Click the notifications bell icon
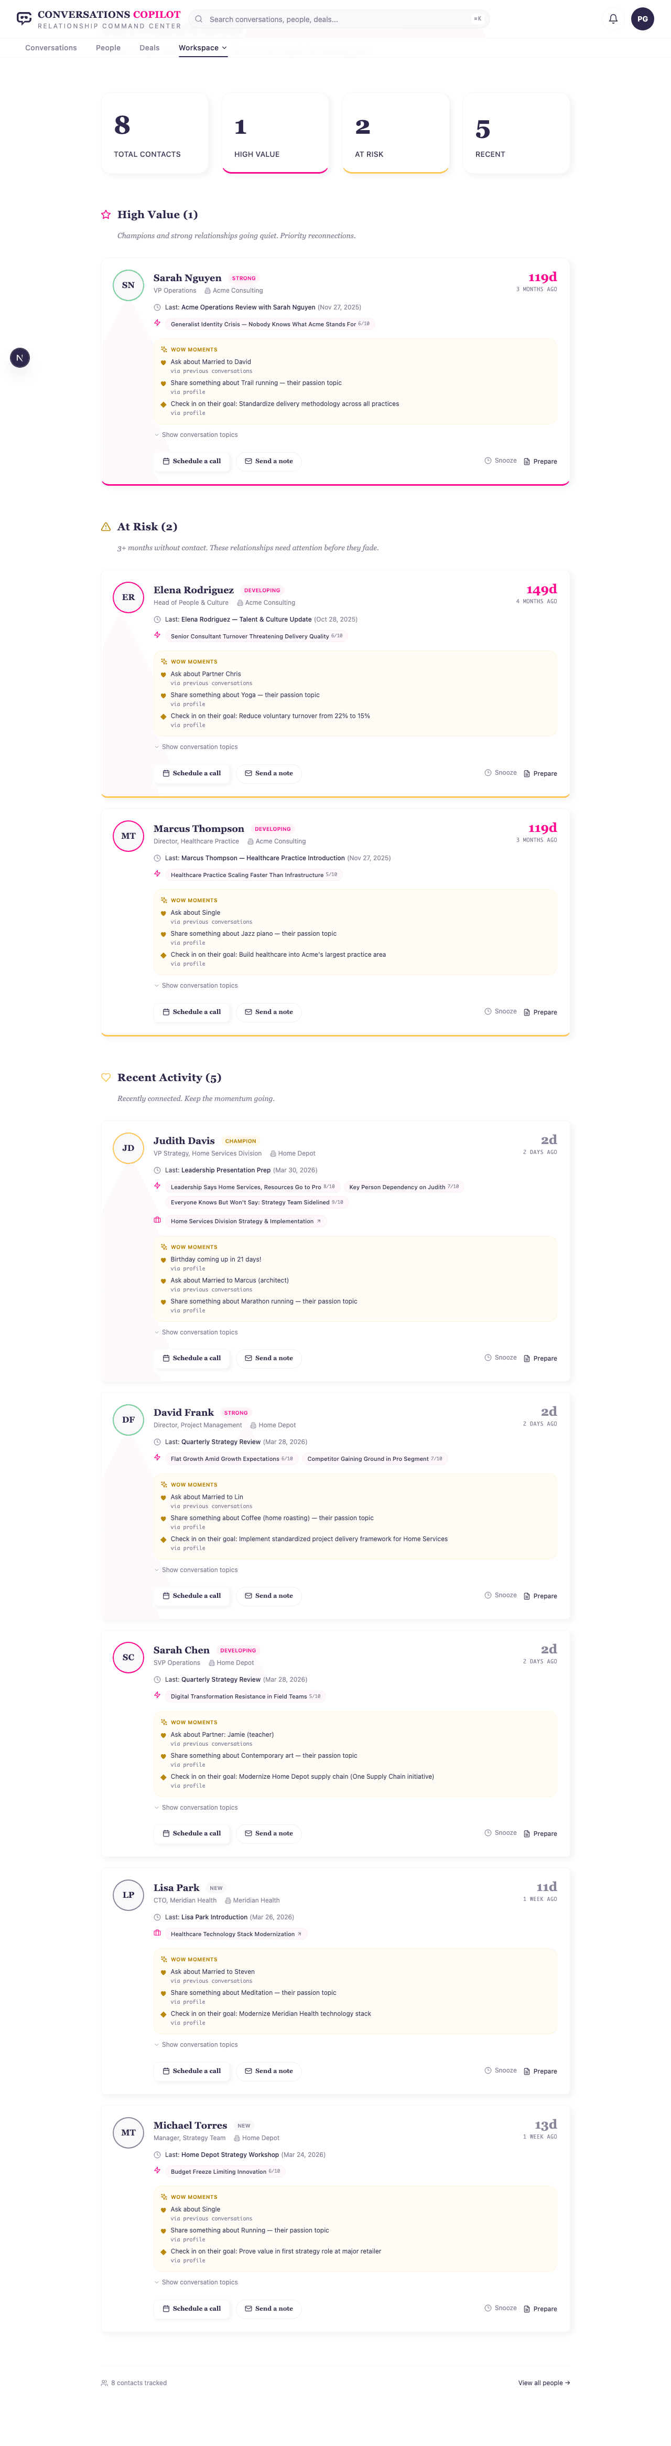 [613, 19]
